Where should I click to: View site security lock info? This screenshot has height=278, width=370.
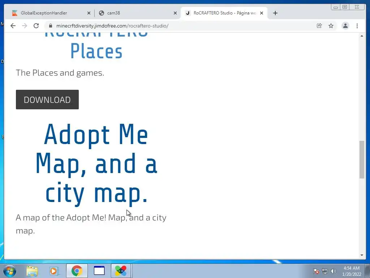point(50,26)
